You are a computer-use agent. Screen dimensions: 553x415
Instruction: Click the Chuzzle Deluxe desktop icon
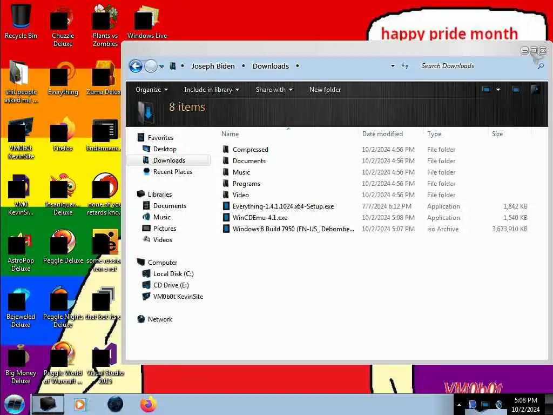(63, 26)
